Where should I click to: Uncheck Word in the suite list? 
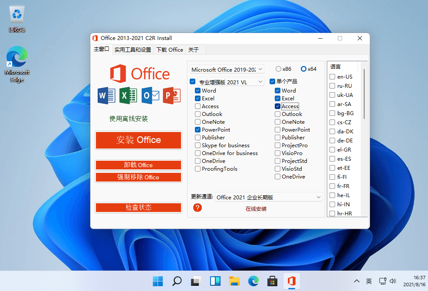pos(198,90)
